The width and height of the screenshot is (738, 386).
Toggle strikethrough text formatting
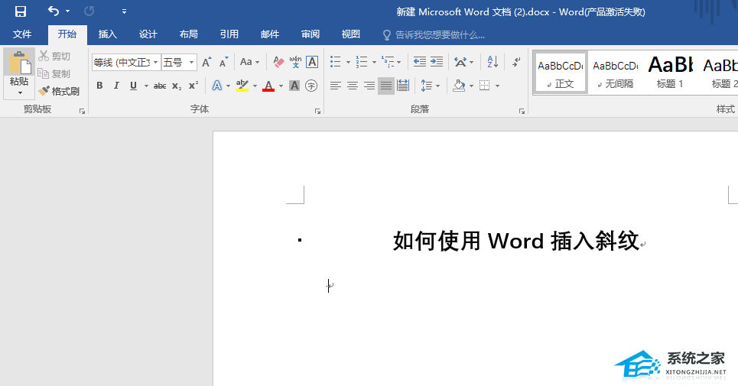[x=159, y=86]
